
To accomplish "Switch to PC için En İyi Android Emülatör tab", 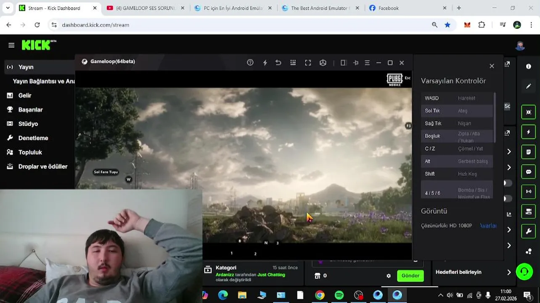I will click(x=233, y=8).
